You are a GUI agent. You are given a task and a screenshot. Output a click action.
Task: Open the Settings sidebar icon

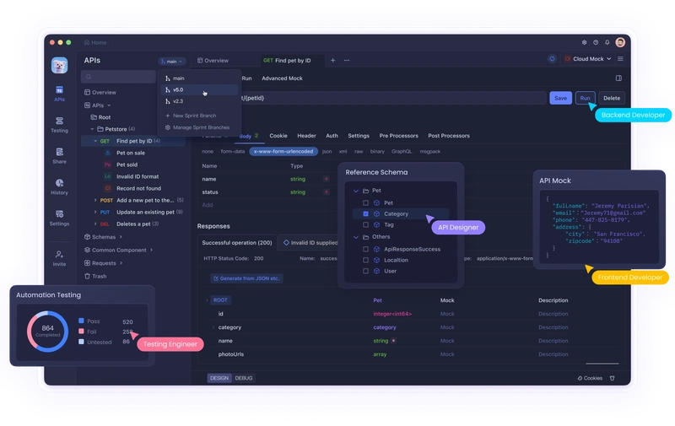point(59,218)
